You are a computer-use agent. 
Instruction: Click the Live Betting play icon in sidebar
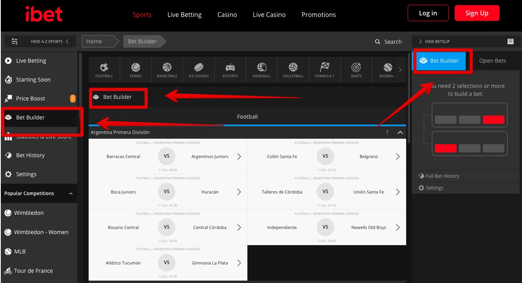coord(8,61)
